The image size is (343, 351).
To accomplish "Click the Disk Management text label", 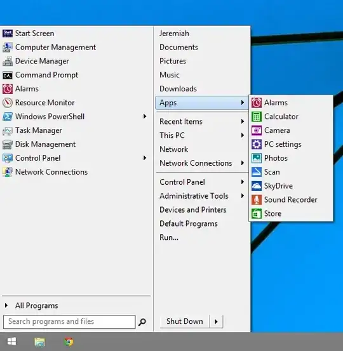I will click(45, 144).
